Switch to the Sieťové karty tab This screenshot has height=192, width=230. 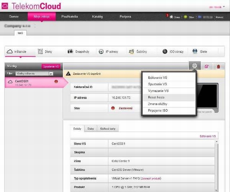pyautogui.click(x=108, y=129)
